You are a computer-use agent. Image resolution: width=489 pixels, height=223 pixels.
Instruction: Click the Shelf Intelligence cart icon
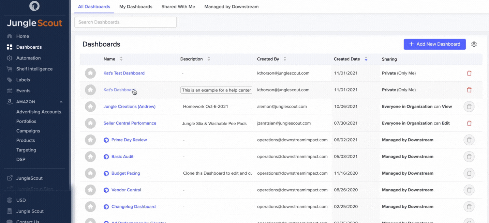tap(10, 69)
